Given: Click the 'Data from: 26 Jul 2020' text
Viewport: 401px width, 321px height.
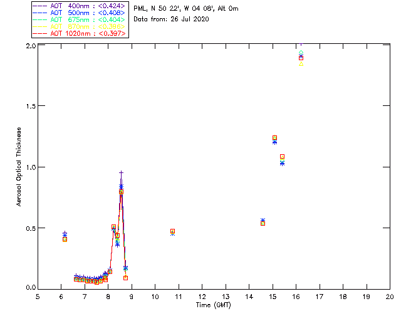Looking at the screenshot, I should [171, 19].
